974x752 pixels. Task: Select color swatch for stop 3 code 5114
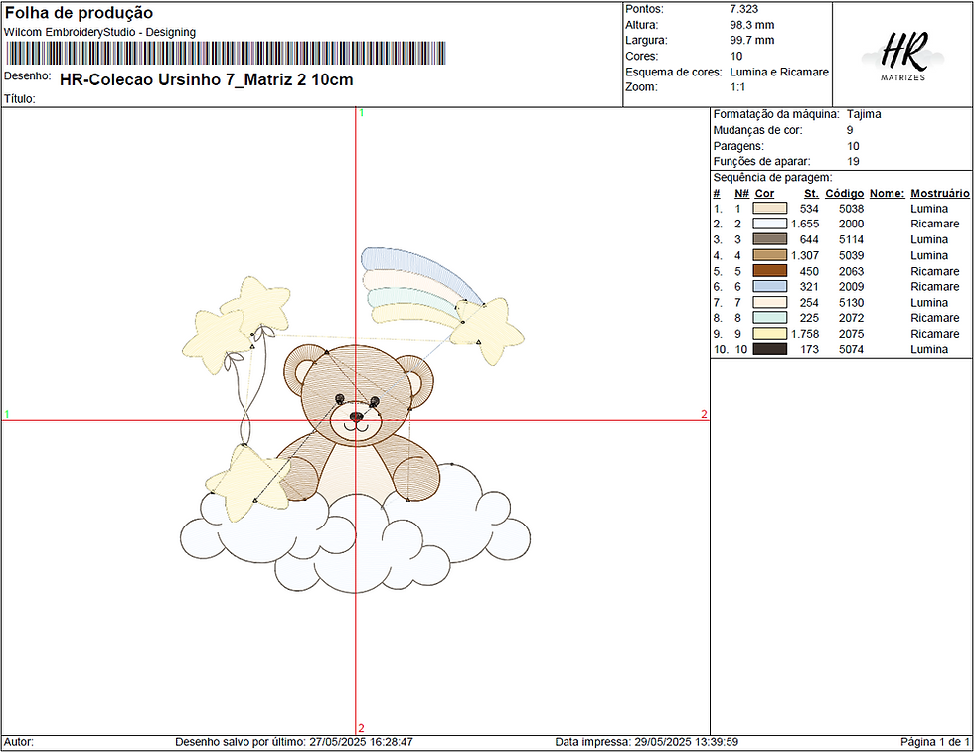[769, 239]
